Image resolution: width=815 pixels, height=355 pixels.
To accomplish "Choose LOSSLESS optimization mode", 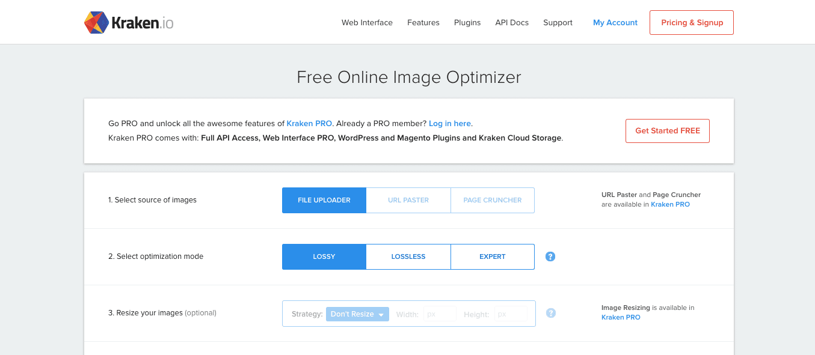I will point(408,256).
